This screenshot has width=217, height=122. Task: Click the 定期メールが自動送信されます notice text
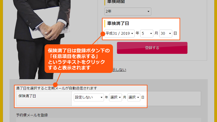[x=56, y=88]
